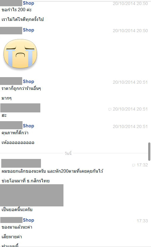151x247 pixels.
Task: Click the 20:50 timestamp on the sticker message
Action: pyautogui.click(x=130, y=31)
